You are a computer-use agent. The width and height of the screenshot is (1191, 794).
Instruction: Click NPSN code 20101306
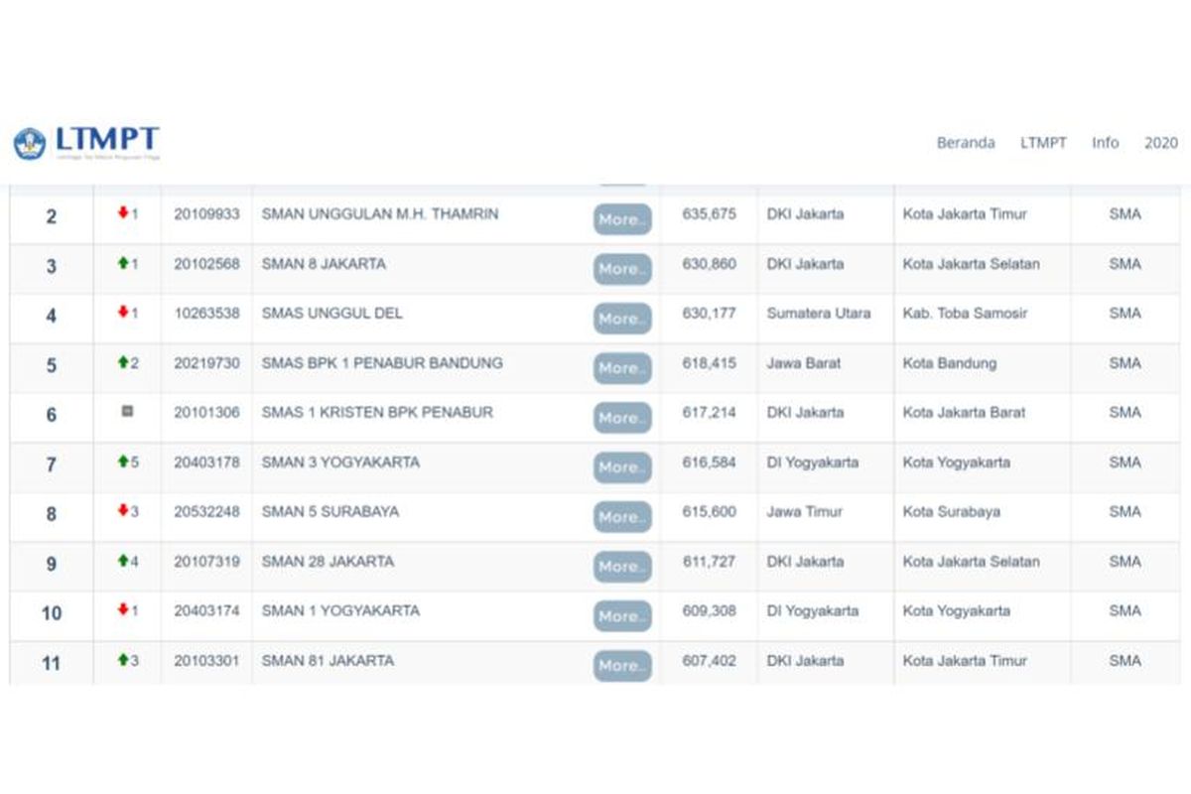click(206, 412)
